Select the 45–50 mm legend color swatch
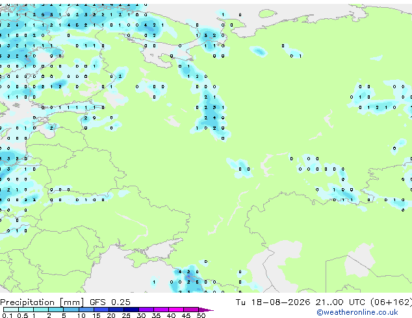The width and height of the screenshot is (412, 318). tap(191, 310)
